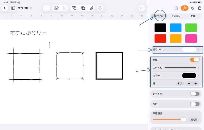Switch to the テキスト tab
204x130 pixels.
coord(176,16)
